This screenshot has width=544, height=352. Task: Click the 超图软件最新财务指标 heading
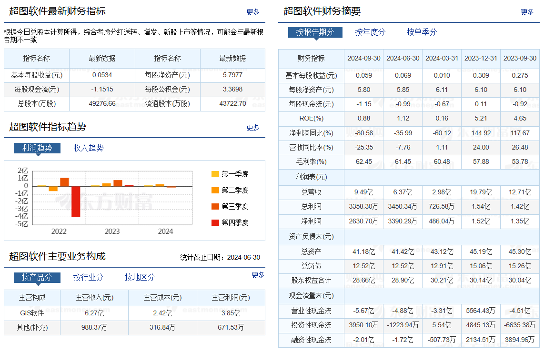(x=57, y=11)
